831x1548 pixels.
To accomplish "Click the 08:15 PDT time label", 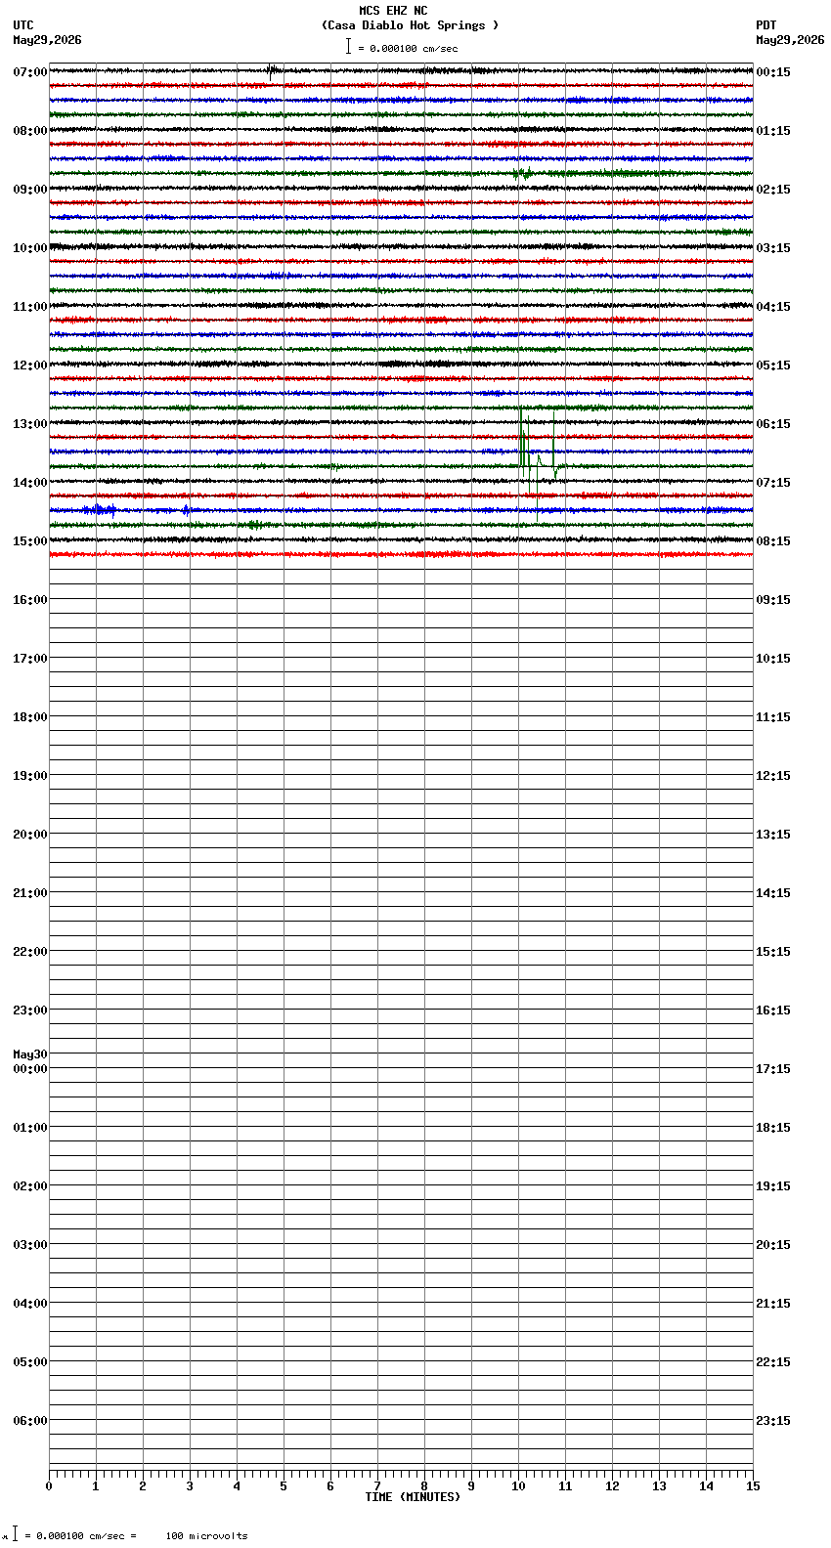I will pos(773,540).
